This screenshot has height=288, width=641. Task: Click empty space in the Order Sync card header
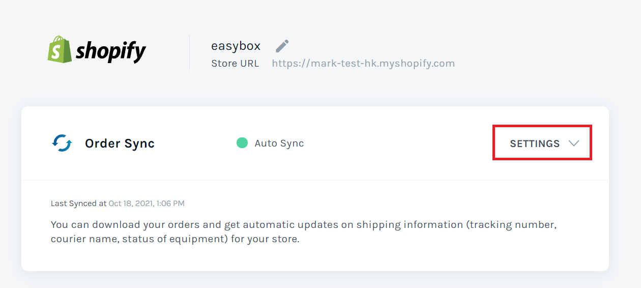coord(397,143)
